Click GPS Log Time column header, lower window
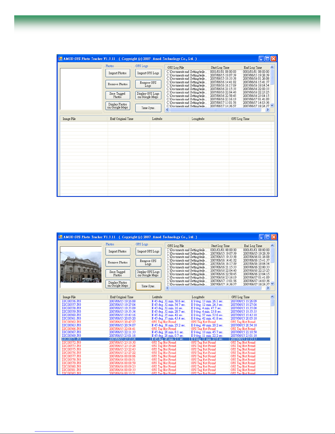335x434 pixels. click(x=249, y=297)
